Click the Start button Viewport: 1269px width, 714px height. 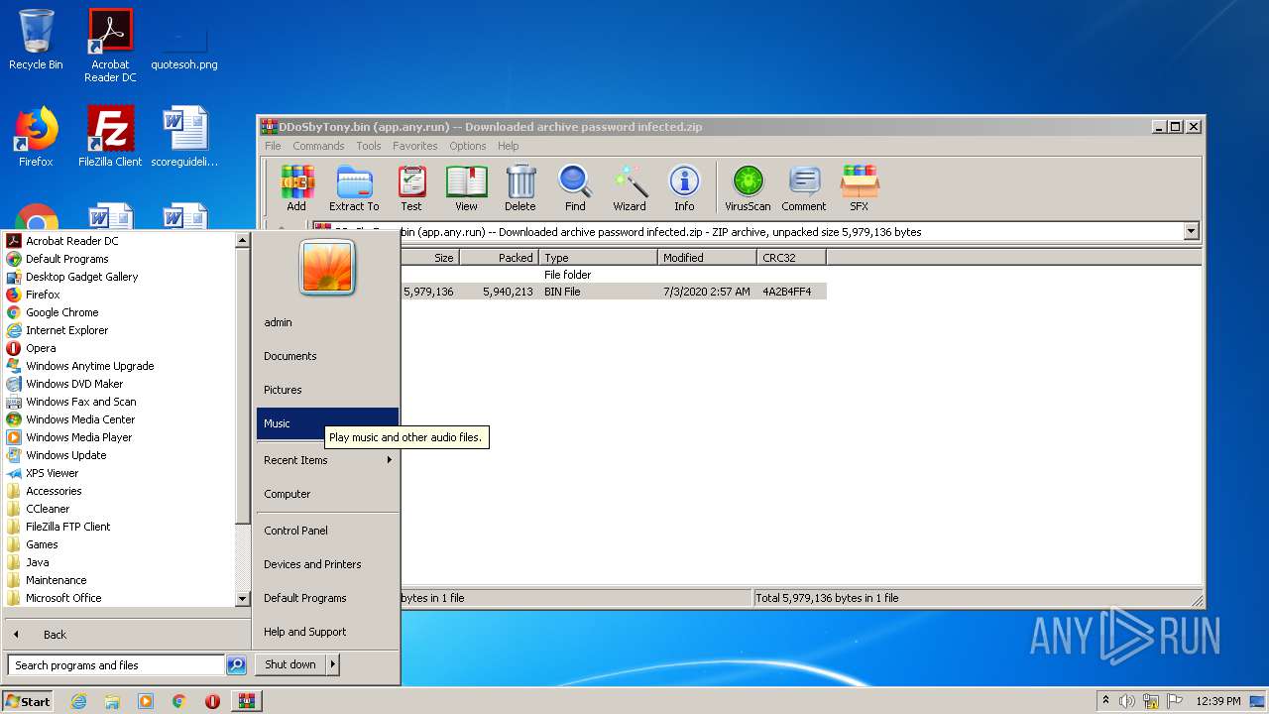pos(28,701)
